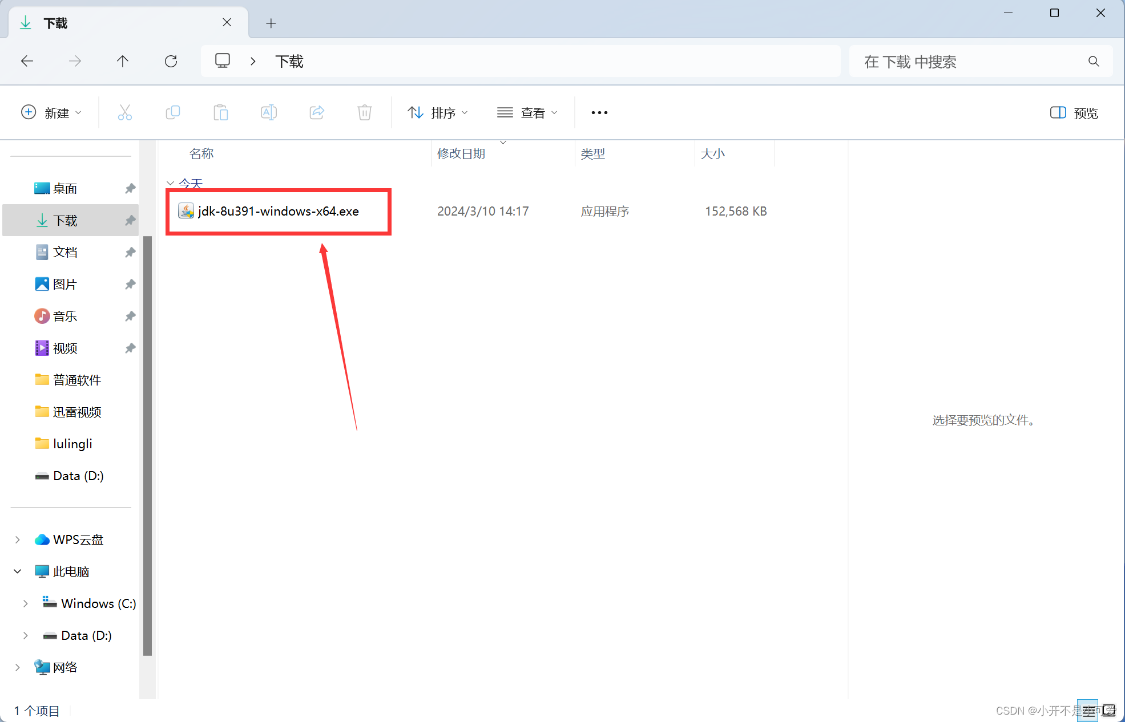Switch to details view in status bar
Screen dimensions: 1125x722
tap(1088, 711)
